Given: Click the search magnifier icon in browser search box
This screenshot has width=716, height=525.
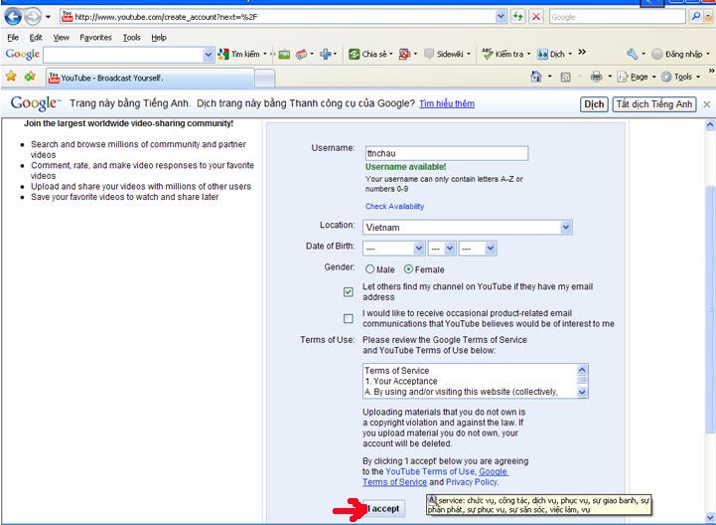Looking at the screenshot, I should tap(695, 17).
